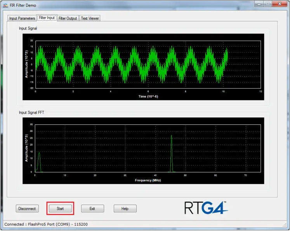Click the FIR Filter Demo title bar icon
290x231 pixels.
pos(5,5)
